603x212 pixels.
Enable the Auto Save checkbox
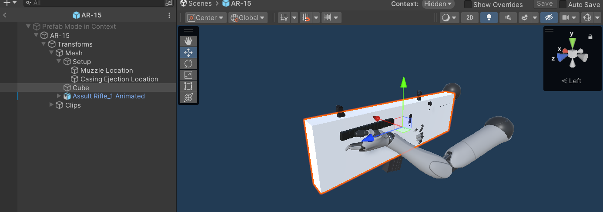coord(563,4)
